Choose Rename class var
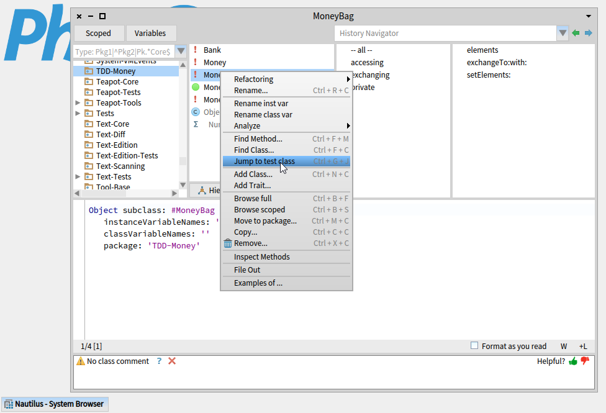606x413 pixels. coord(286,114)
